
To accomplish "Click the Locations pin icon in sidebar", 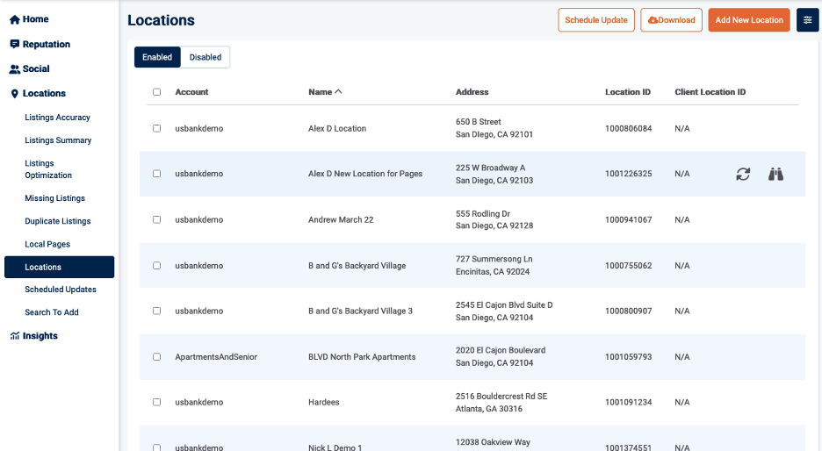I will (14, 93).
